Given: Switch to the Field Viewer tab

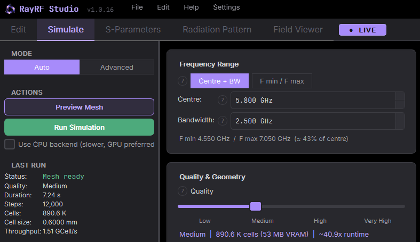Looking at the screenshot, I should (298, 29).
